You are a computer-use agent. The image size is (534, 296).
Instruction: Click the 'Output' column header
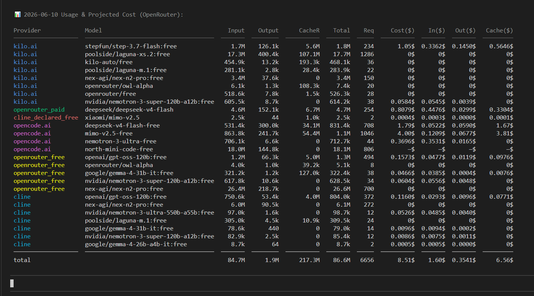(269, 30)
